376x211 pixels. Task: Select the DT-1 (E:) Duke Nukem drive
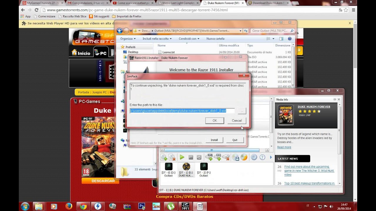point(186,170)
